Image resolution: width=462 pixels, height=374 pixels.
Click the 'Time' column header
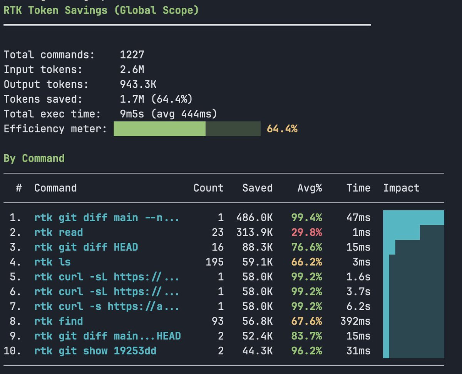coord(358,188)
